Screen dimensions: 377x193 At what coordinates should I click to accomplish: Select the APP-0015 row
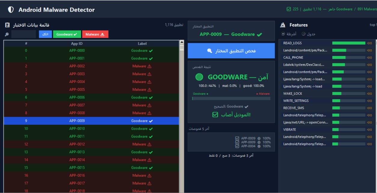tap(91, 168)
